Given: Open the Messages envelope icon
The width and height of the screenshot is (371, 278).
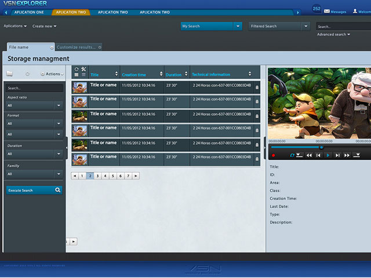Looking at the screenshot, I should tap(327, 11).
